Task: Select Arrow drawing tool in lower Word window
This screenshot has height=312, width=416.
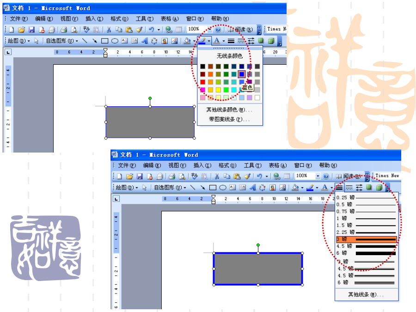Action: 203,188
